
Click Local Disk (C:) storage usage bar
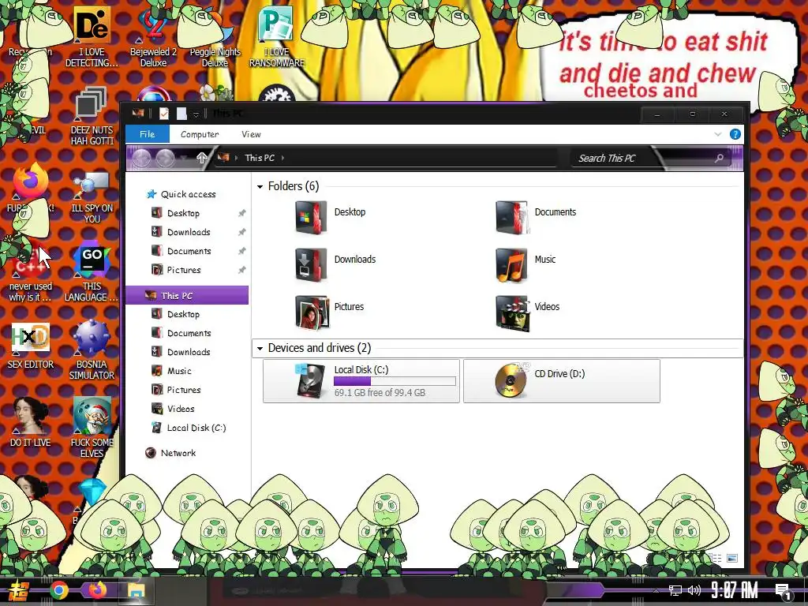click(x=395, y=381)
